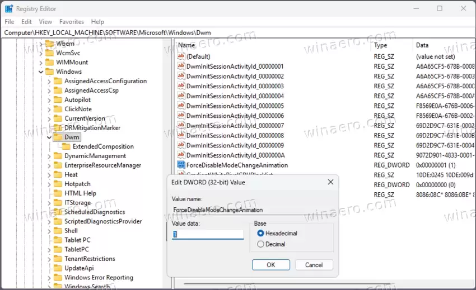The image size is (476, 290).
Task: Select the ScheduledDiagnostics tree key
Action: click(x=95, y=212)
